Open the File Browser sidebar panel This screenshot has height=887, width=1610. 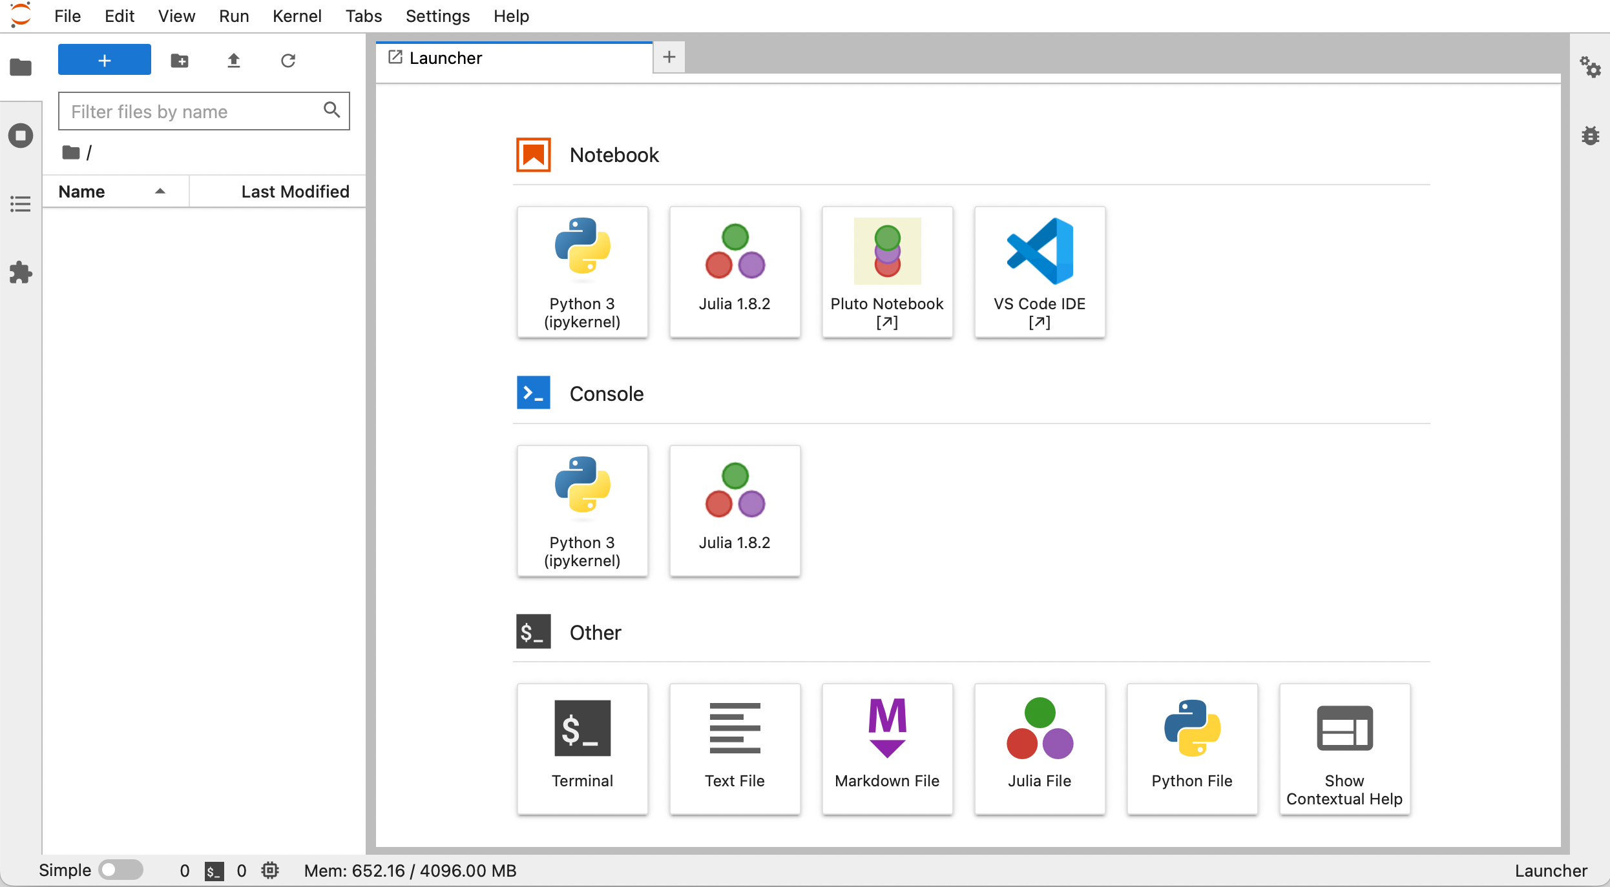21,66
